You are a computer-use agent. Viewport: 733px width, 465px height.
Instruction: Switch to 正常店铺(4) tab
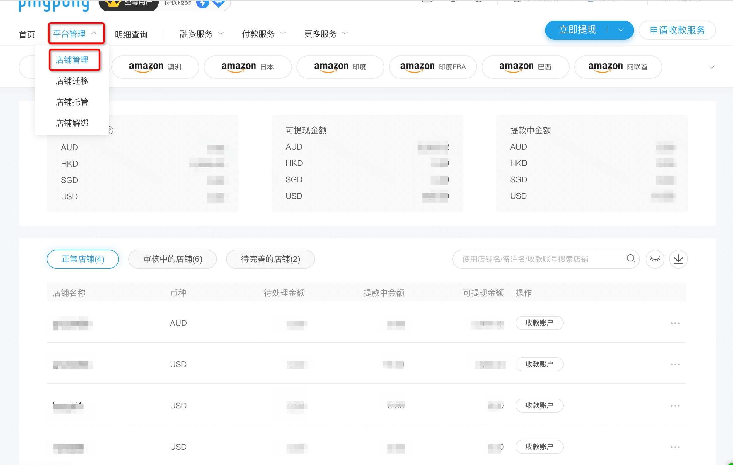click(83, 259)
